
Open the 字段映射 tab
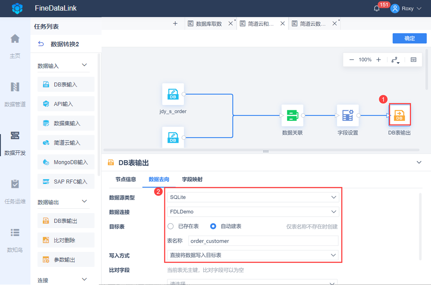(x=192, y=179)
